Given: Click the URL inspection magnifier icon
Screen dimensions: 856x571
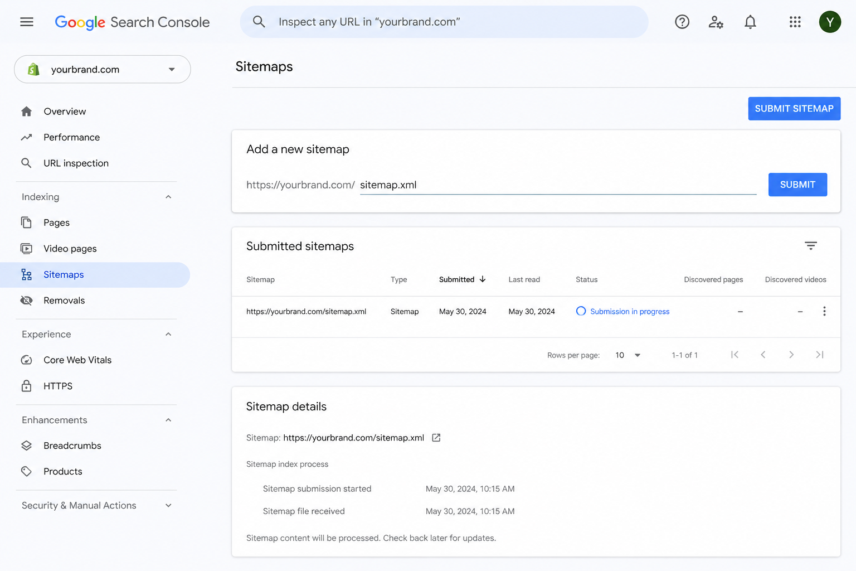Looking at the screenshot, I should coord(26,163).
